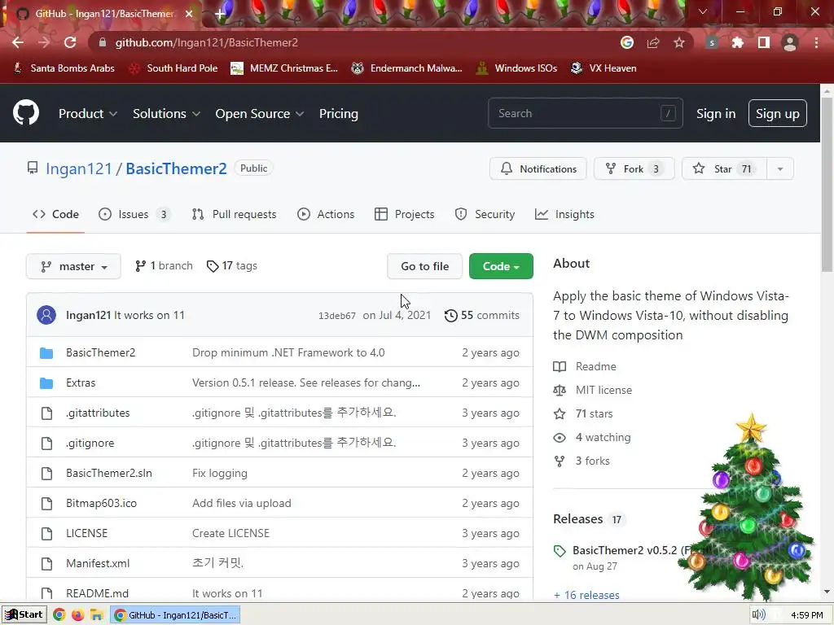Reload the page with the refresh icon

pos(70,42)
